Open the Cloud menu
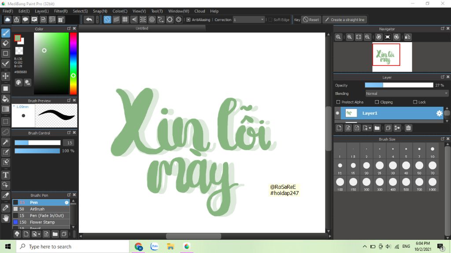Viewport: 451px width, 253px height. [x=200, y=11]
